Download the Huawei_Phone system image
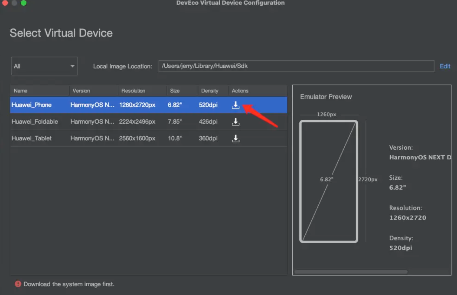The image size is (457, 295). (236, 105)
